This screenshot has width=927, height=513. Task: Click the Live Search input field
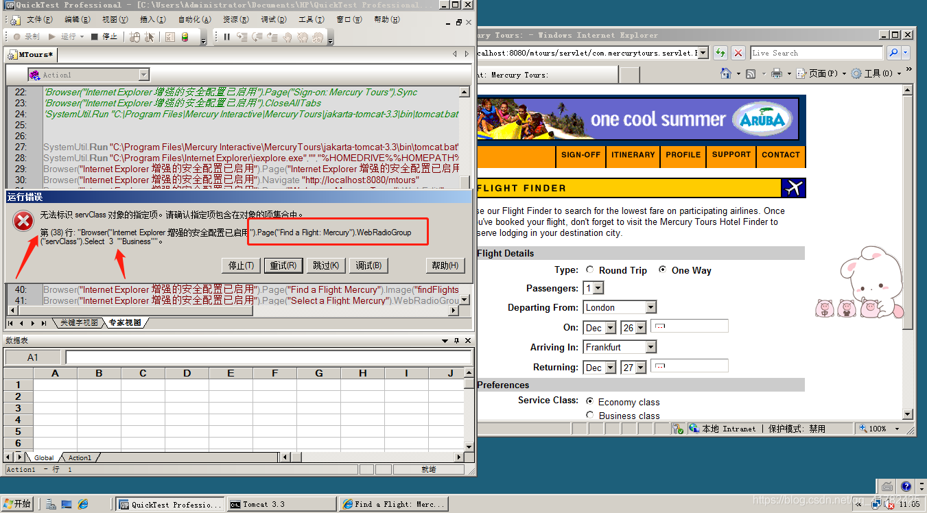[x=816, y=53]
